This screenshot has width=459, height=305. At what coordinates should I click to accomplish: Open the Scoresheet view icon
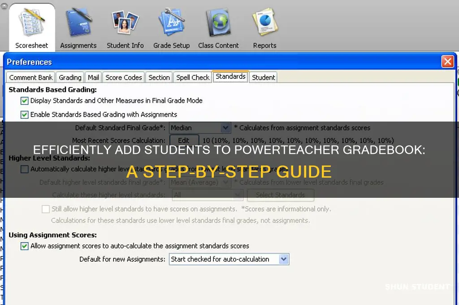point(32,23)
